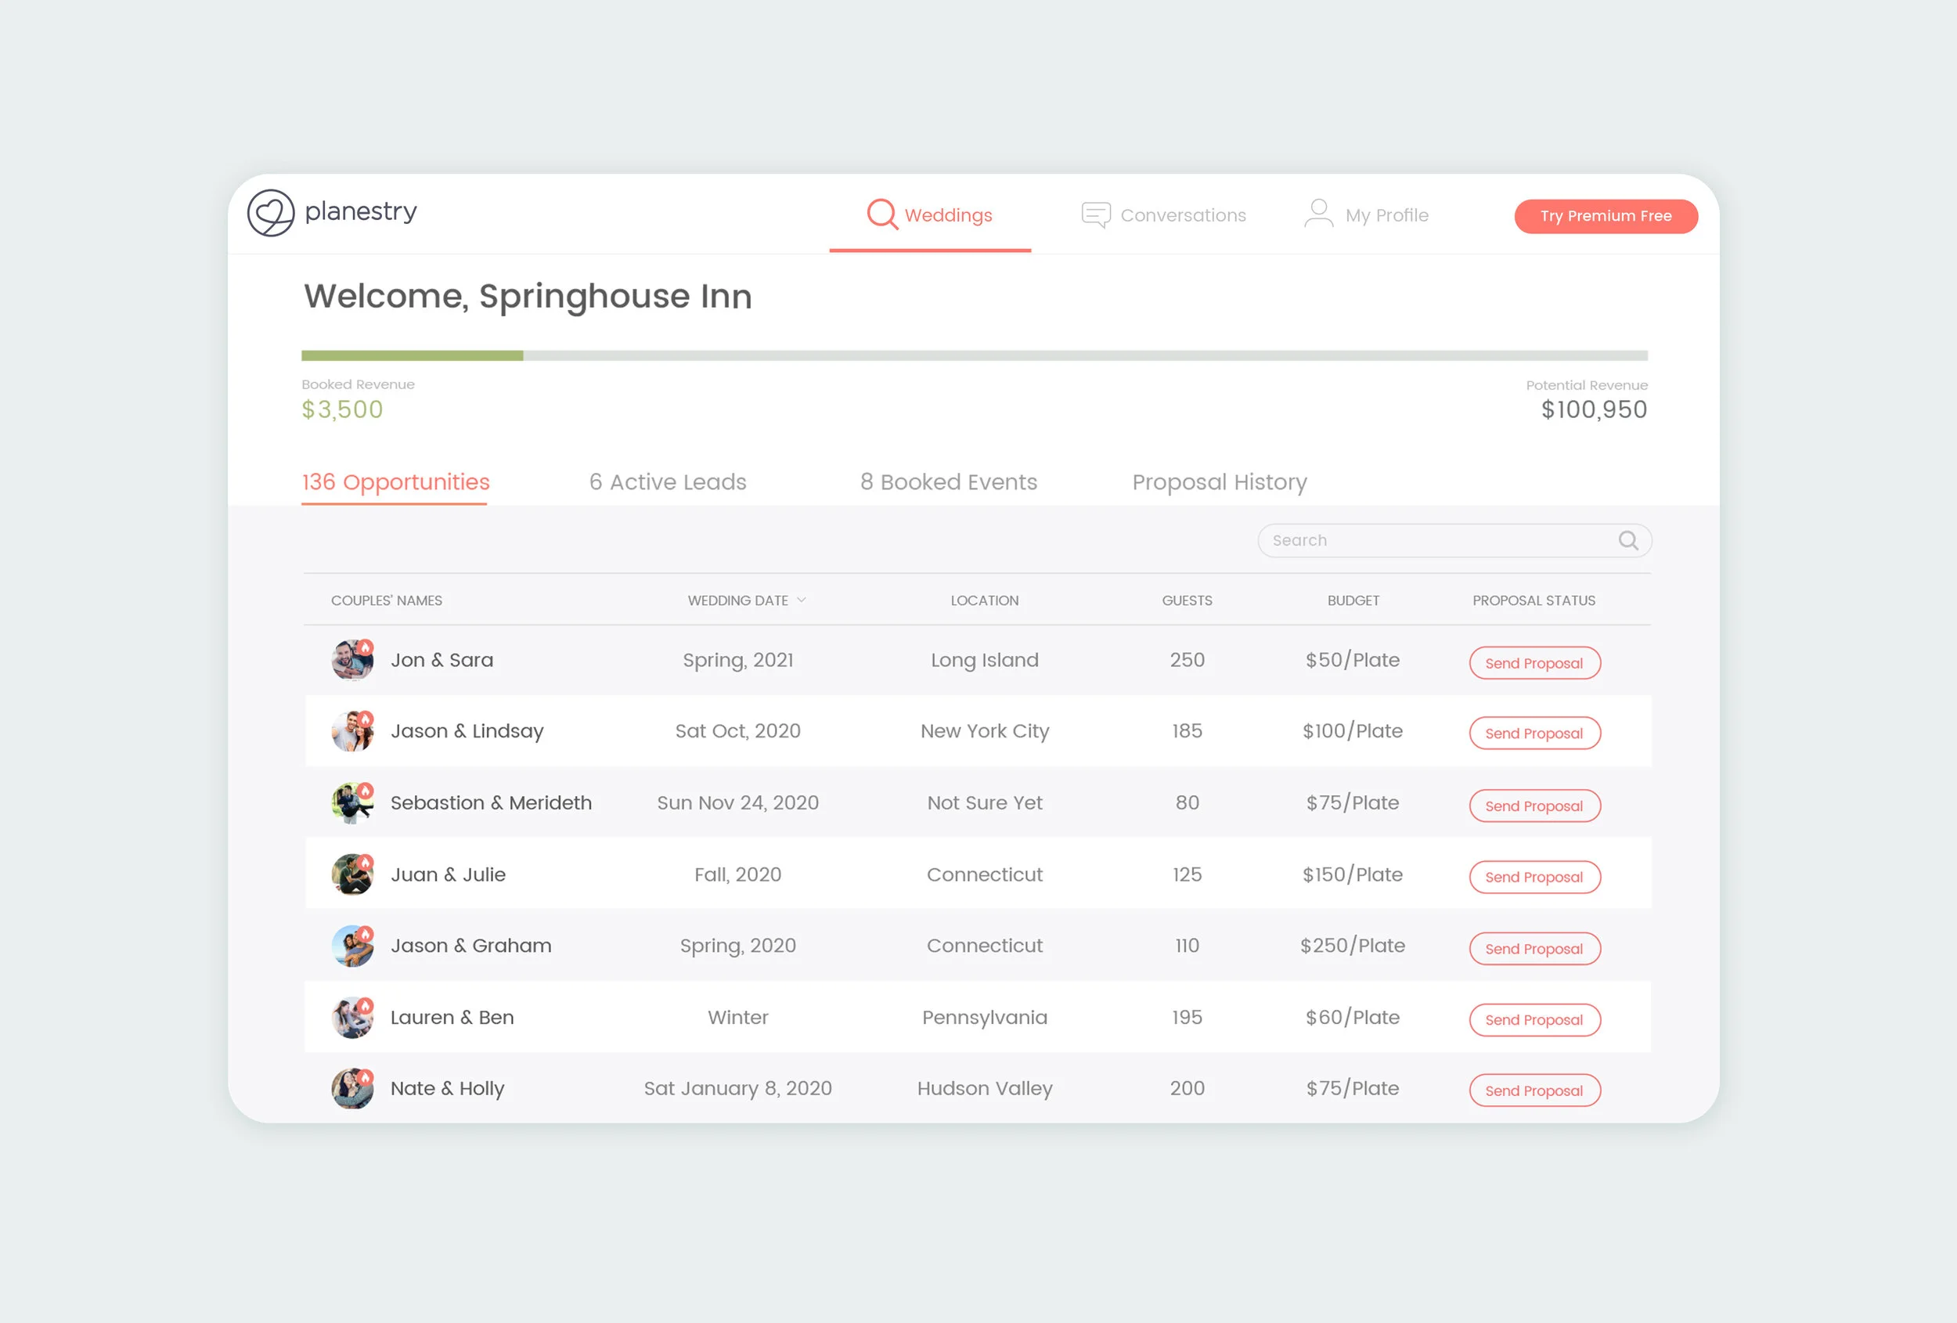Switch to the Weddings nav tab

pyautogui.click(x=930, y=214)
